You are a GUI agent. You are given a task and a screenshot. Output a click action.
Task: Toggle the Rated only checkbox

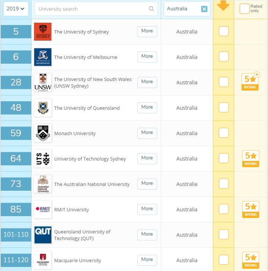pyautogui.click(x=245, y=9)
